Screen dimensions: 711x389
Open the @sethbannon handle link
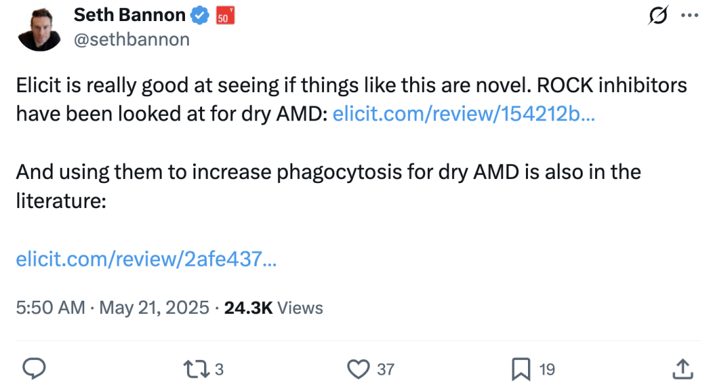132,40
